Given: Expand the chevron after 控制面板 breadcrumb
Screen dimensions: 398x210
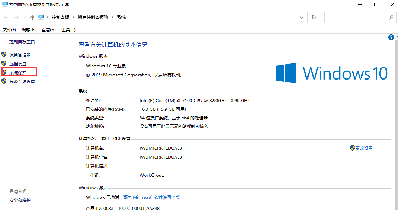Looking at the screenshot, I should click(x=73, y=17).
